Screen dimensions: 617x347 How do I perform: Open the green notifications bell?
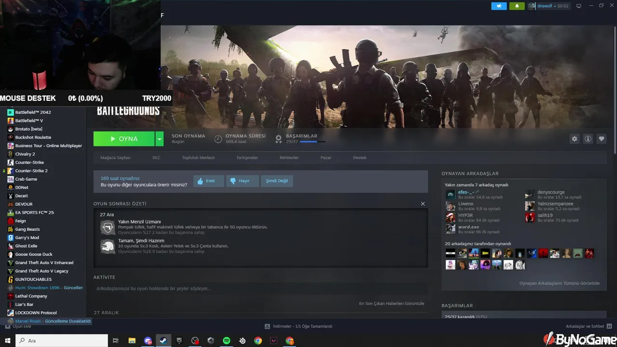coord(517,6)
